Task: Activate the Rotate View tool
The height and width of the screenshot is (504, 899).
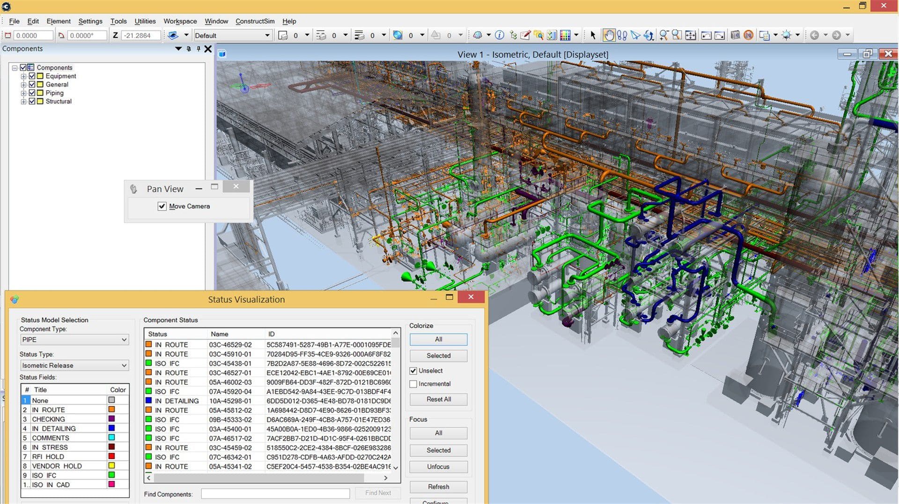Action: coord(648,35)
